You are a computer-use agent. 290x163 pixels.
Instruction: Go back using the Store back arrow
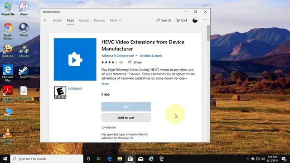click(x=45, y=20)
